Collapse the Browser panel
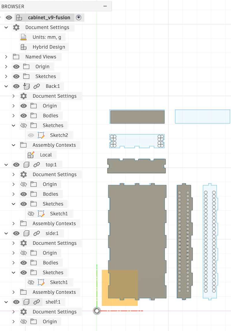The width and height of the screenshot is (231, 331). (105, 6)
